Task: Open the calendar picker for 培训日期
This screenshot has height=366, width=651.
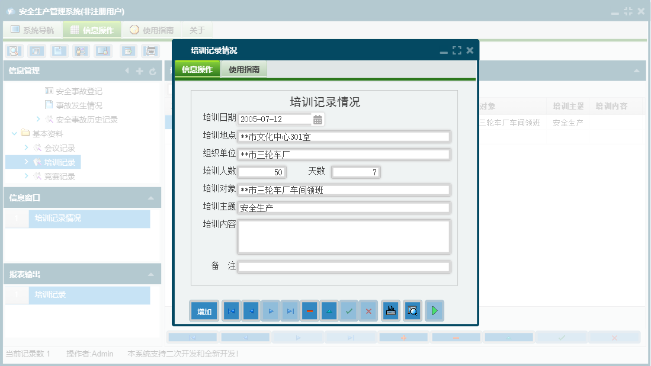Action: point(318,119)
